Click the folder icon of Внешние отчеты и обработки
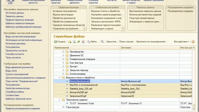 pyautogui.click(x=63, y=77)
